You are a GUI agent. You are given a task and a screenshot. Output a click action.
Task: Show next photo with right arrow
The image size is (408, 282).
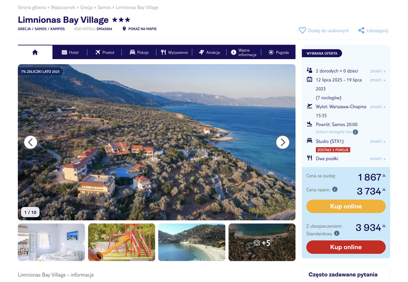(x=283, y=142)
